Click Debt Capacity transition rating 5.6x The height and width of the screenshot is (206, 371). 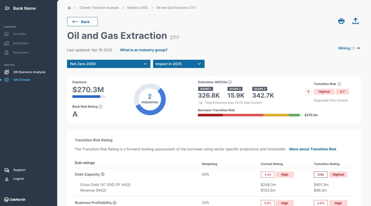tap(321, 175)
